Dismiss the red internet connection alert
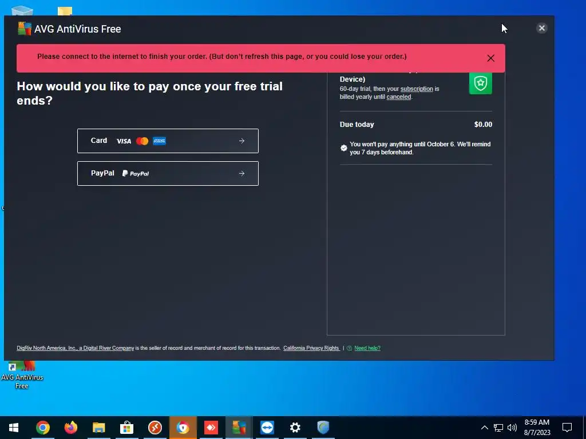Screen dimensions: 586x439 point(490,58)
